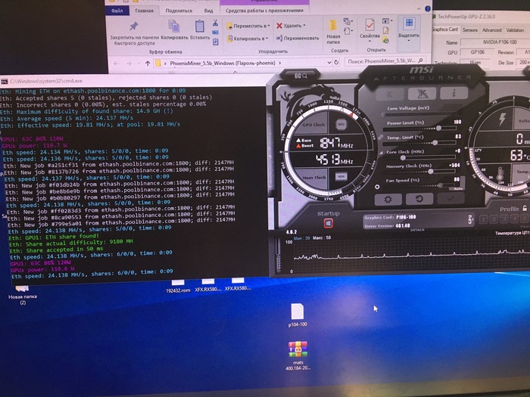
Task: Select Afterburner profile slot 1
Action: [483, 219]
